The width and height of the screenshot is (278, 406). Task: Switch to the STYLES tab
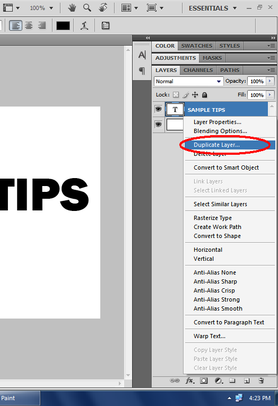click(230, 46)
